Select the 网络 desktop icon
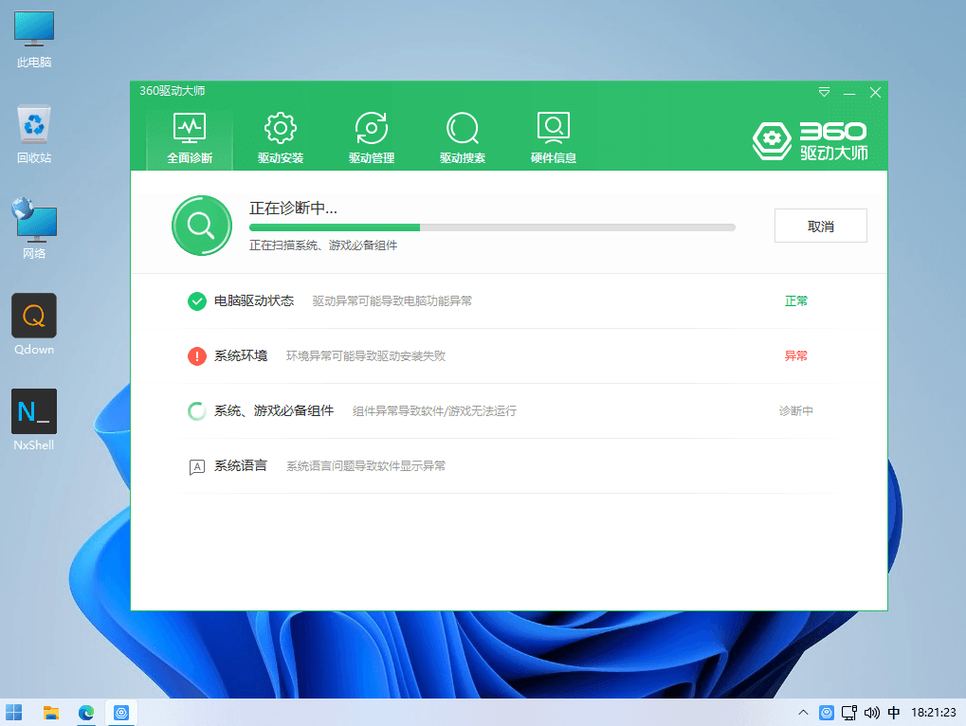966x726 pixels. [34, 229]
